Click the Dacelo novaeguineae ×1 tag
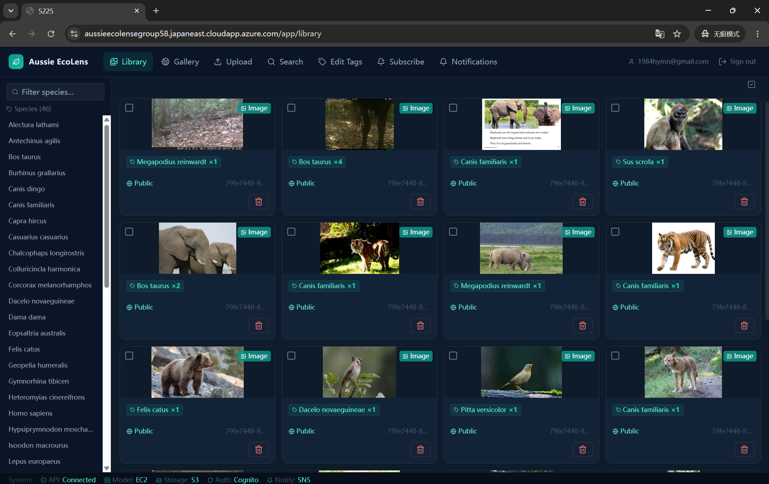Viewport: 769px width, 484px height. point(334,410)
